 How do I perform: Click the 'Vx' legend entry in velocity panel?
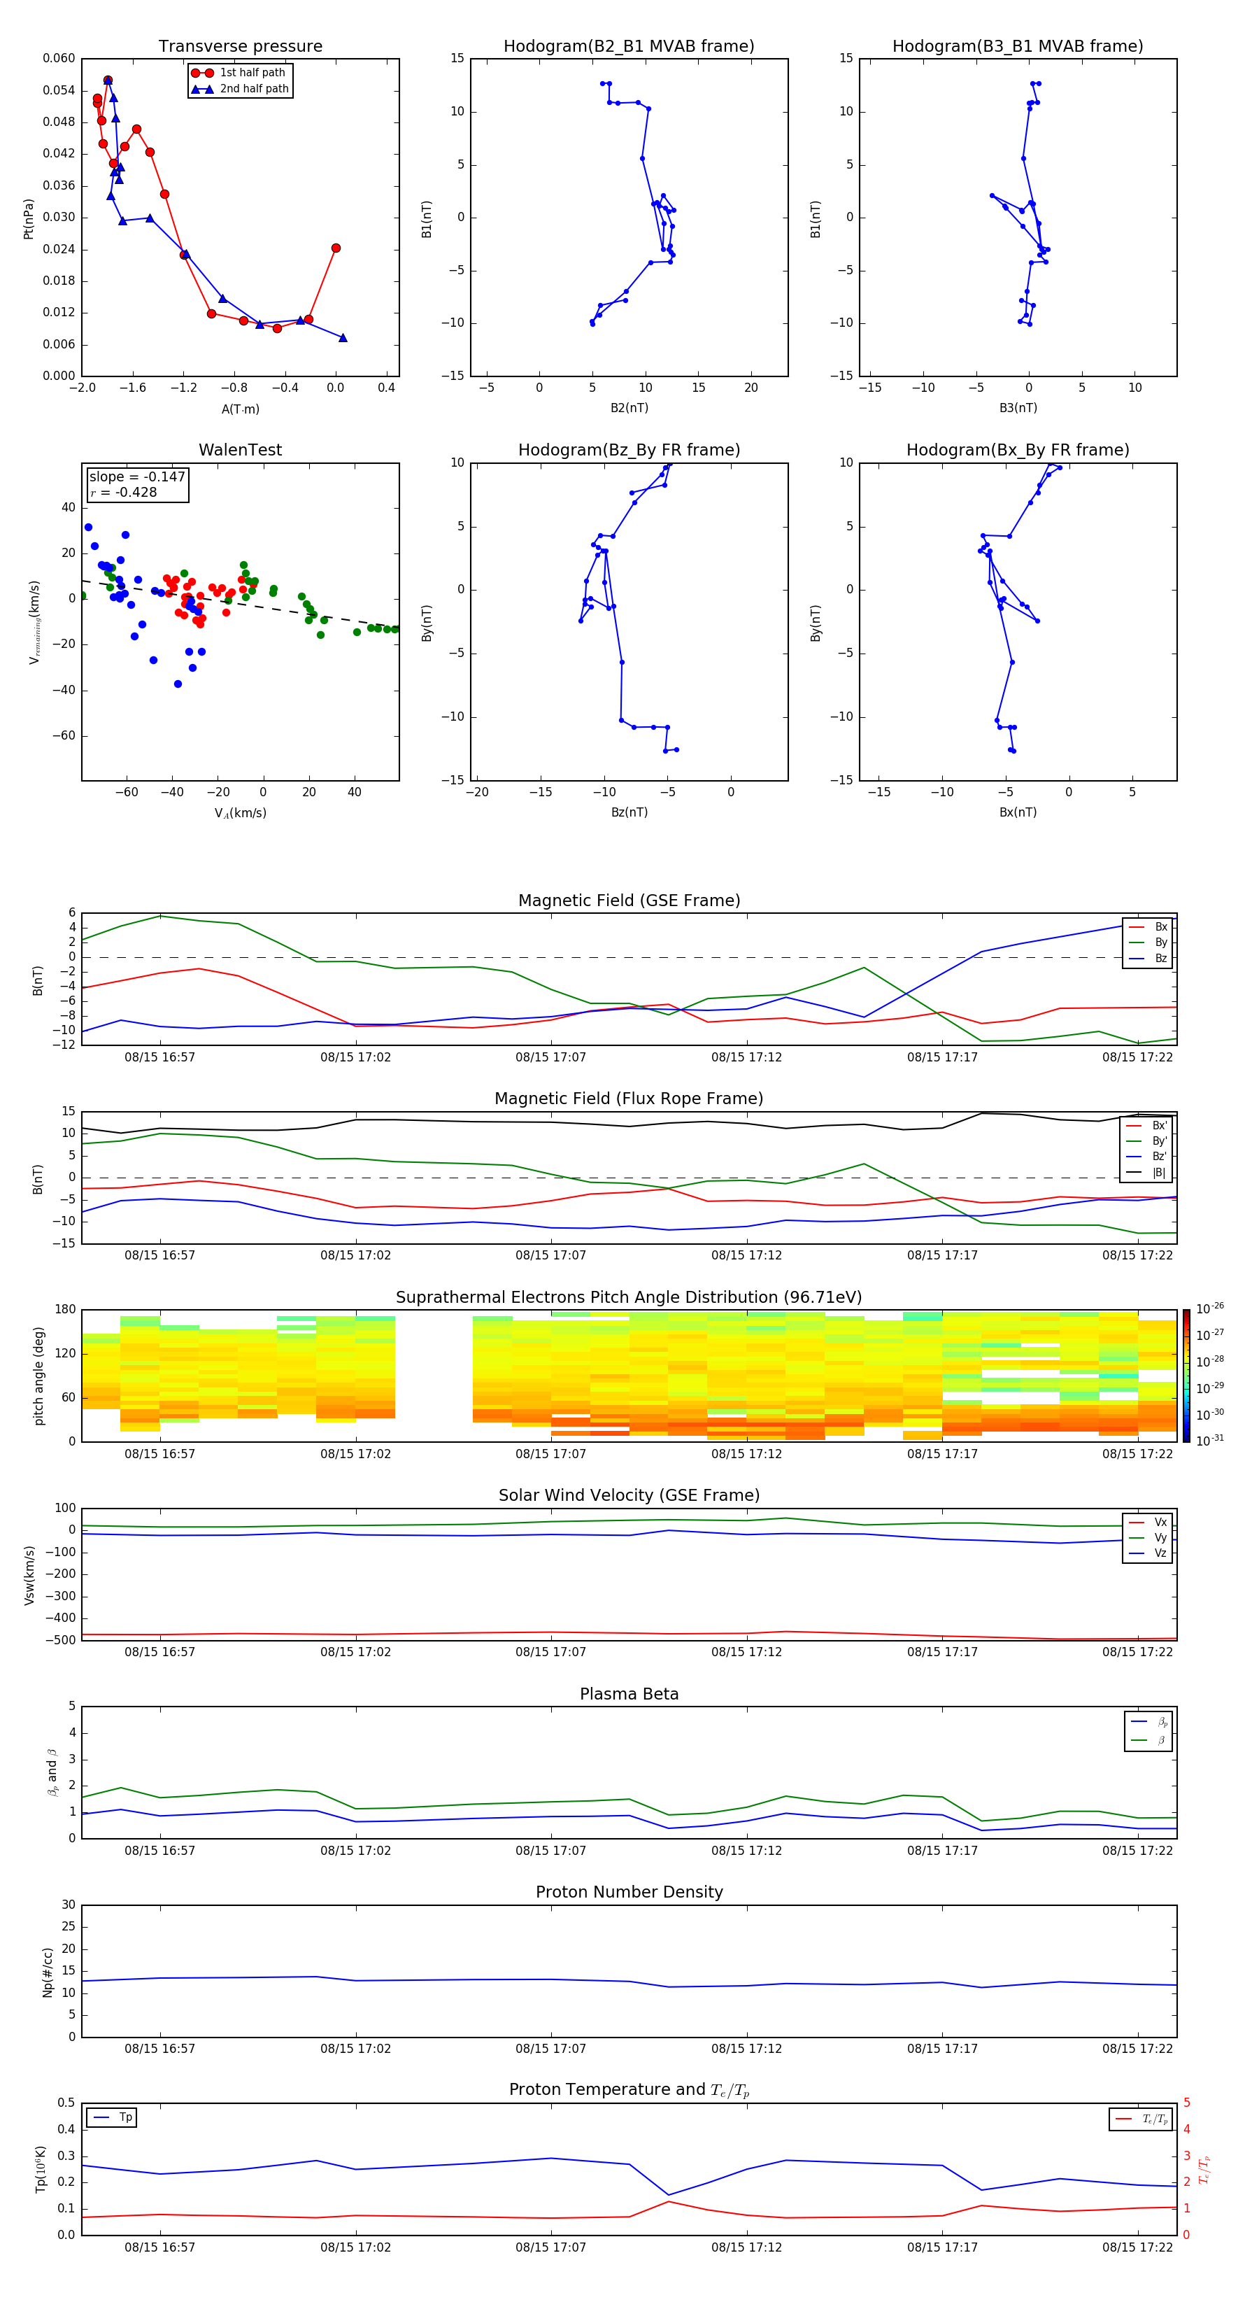click(x=1148, y=1522)
